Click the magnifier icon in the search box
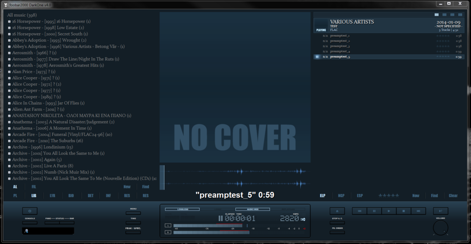The width and height of the screenshot is (471, 244). [x=26, y=231]
